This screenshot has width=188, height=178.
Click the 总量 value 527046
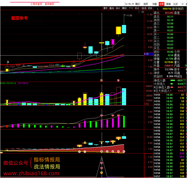click(169, 62)
